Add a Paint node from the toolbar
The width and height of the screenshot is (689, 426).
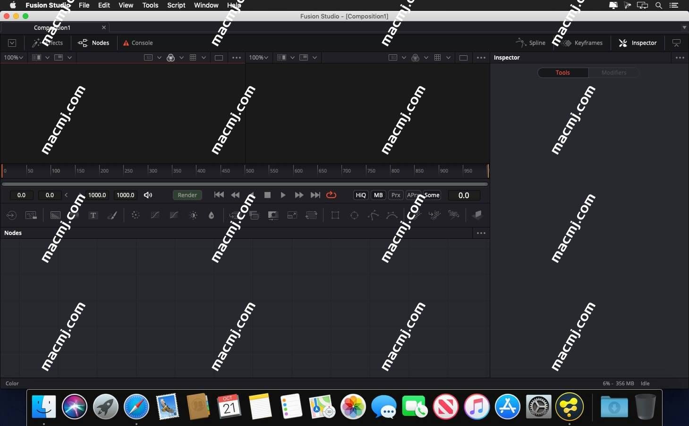point(112,215)
